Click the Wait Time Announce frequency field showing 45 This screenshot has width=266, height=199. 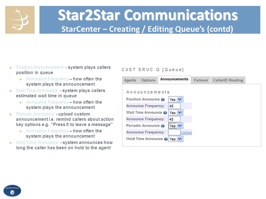174,119
